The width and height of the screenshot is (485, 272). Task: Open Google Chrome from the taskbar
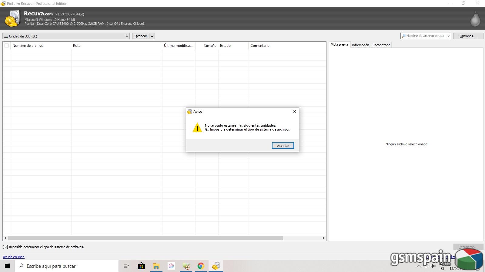[201, 266]
